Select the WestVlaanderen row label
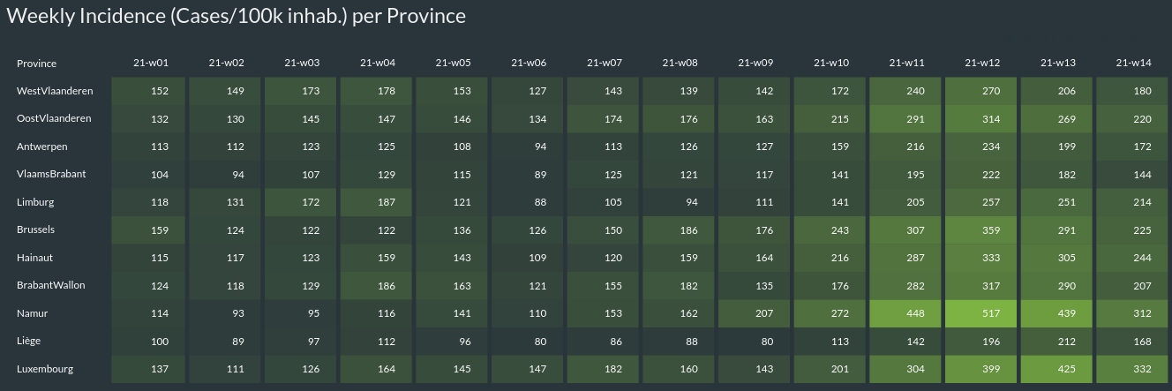 (55, 91)
